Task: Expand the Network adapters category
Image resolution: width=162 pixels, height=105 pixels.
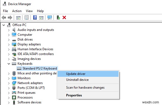Action: [9, 83]
